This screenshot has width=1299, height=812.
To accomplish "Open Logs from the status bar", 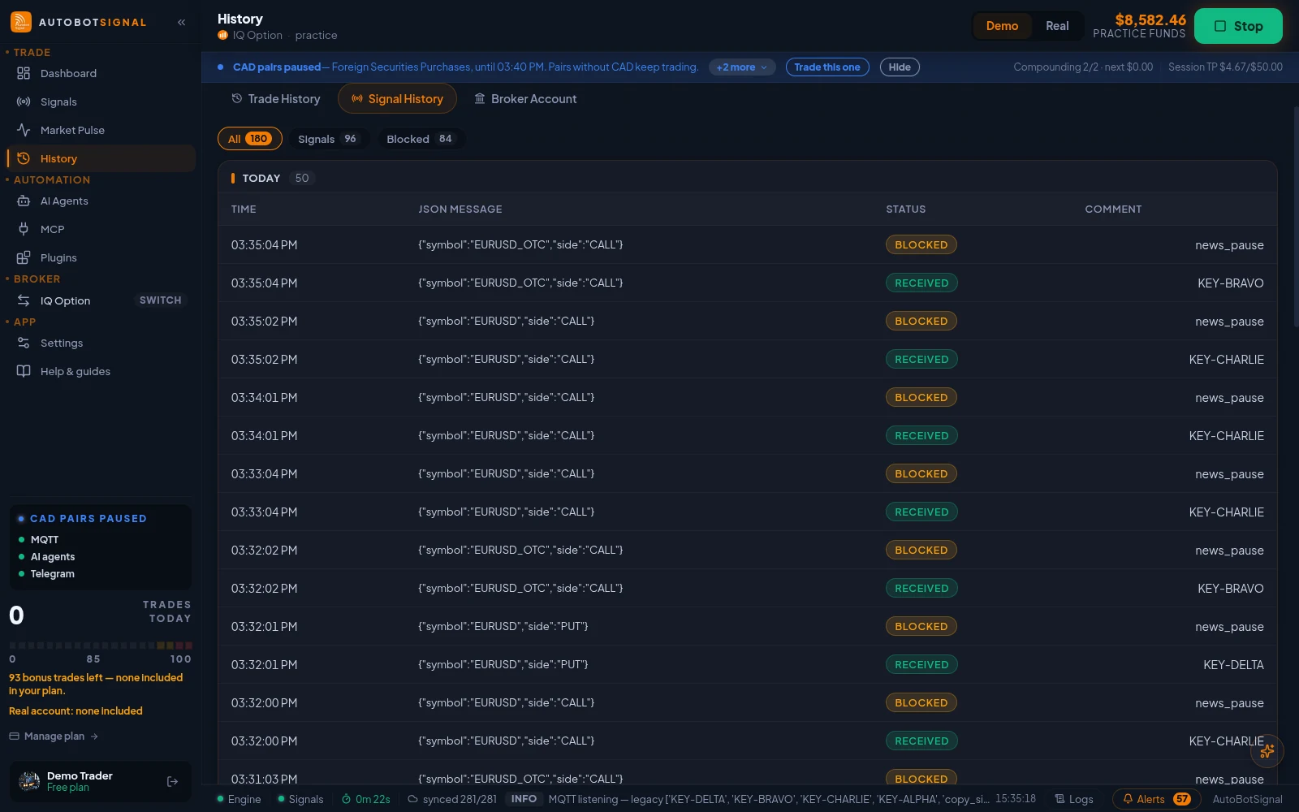I will (1073, 799).
